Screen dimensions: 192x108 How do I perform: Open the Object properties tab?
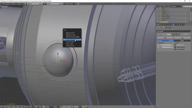click(x=169, y=24)
